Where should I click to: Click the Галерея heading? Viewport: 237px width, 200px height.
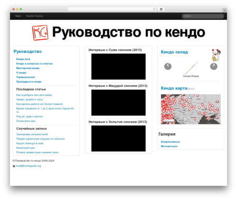pos(167,134)
